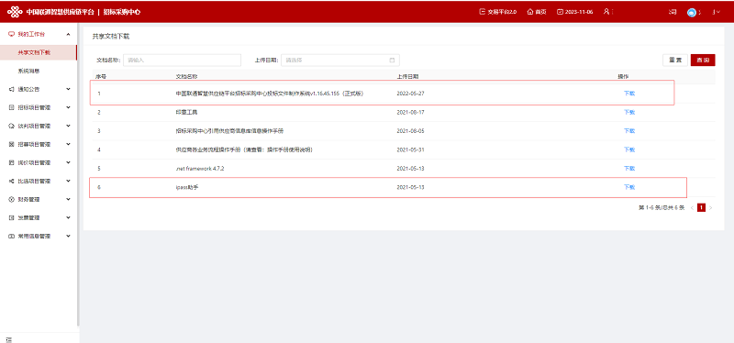The width and height of the screenshot is (734, 343).
Task: Focus the 文档名称 input field
Action: tap(182, 60)
